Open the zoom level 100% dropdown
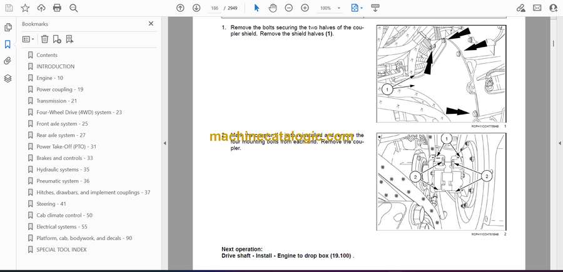This screenshot has width=563, height=272. click(x=330, y=8)
